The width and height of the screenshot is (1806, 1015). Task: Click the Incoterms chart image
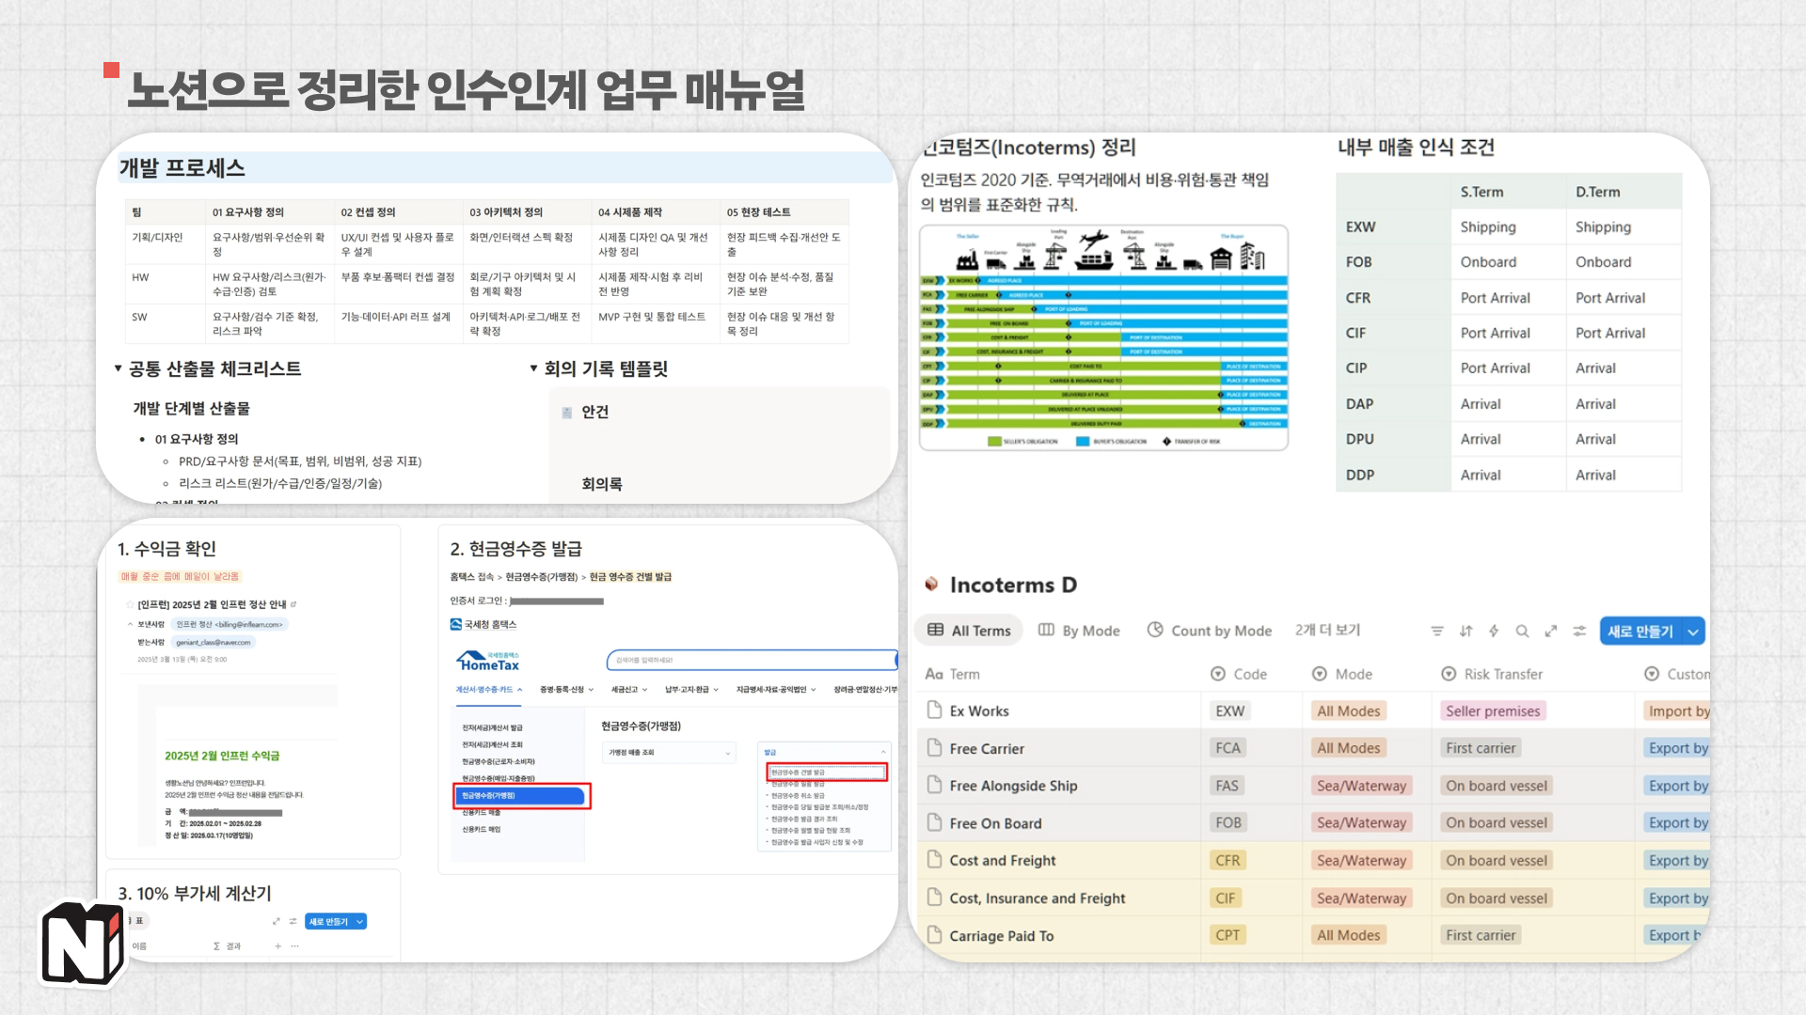pos(1103,337)
